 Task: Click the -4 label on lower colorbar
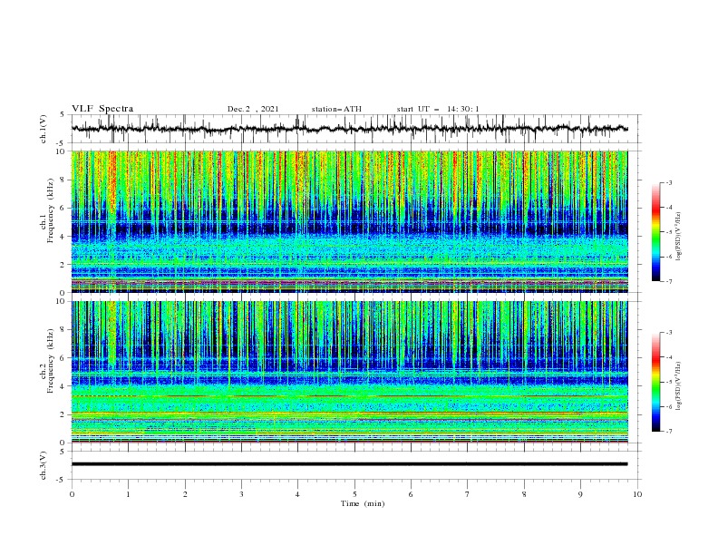(668, 357)
